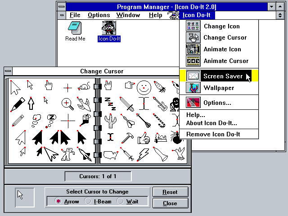Viewport: 288px width, 216px height.
Task: Click the group window restore arrows button
Action: point(280,15)
